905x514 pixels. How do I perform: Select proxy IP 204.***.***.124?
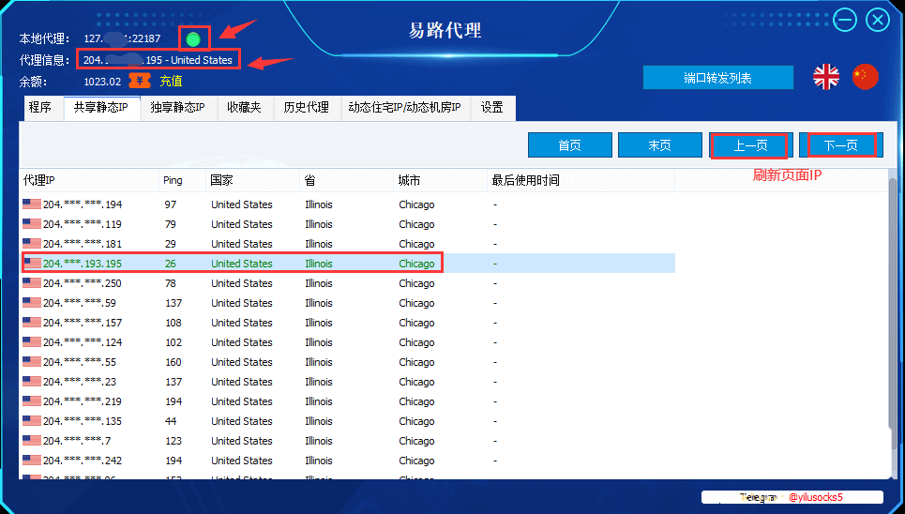(x=83, y=342)
